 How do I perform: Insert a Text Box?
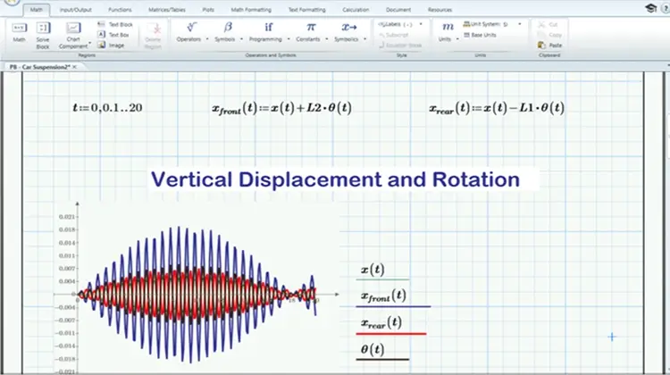point(113,35)
